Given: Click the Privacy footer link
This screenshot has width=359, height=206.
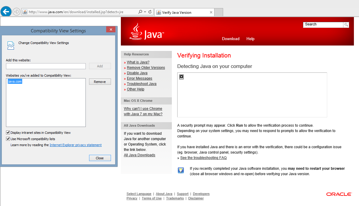Looking at the screenshot, I should [132, 199].
